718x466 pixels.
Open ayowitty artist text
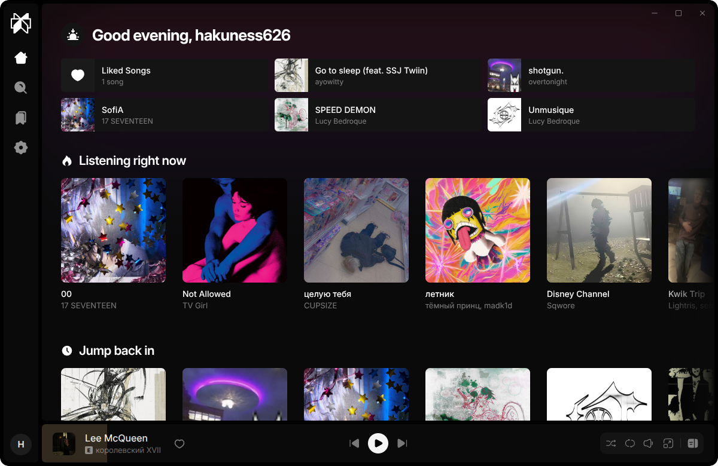click(329, 82)
